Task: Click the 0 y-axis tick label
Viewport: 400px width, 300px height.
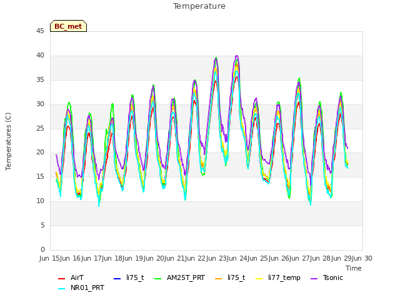Action: point(42,249)
